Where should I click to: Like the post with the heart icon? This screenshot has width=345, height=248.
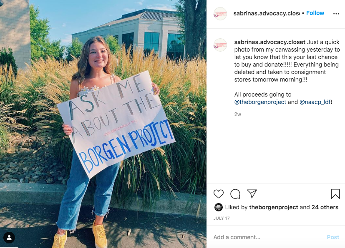pyautogui.click(x=219, y=194)
